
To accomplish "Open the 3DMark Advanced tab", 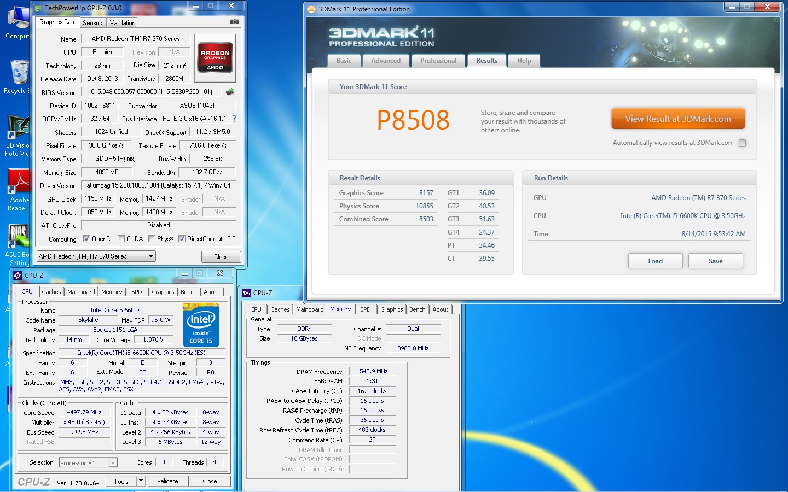I will [386, 61].
